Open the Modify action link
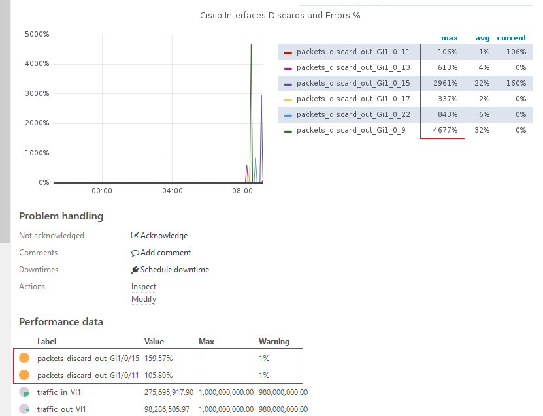 point(143,298)
